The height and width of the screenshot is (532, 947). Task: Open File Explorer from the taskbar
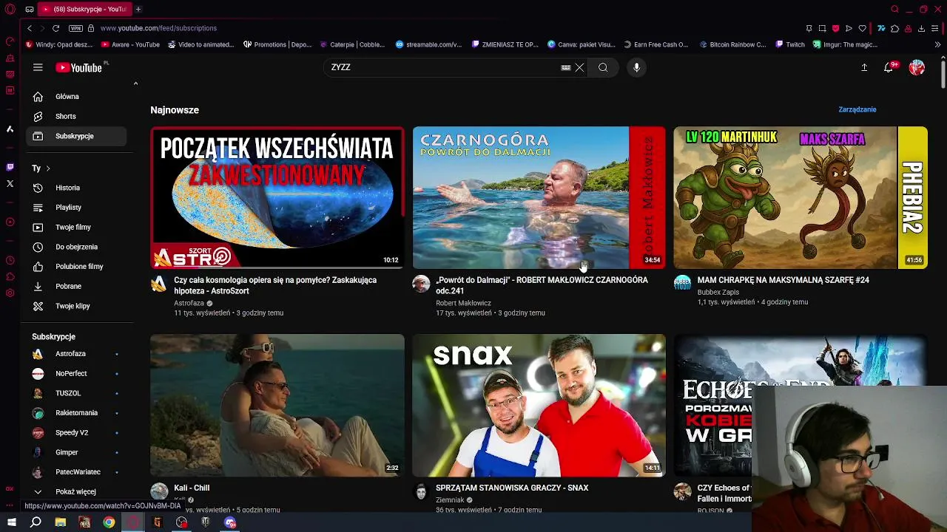pyautogui.click(x=61, y=522)
